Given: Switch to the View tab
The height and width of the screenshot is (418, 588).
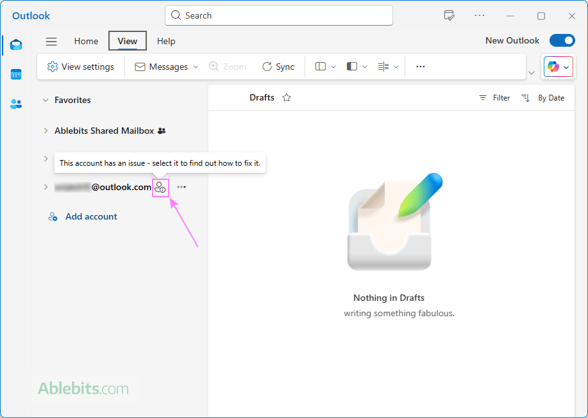Looking at the screenshot, I should (x=128, y=41).
